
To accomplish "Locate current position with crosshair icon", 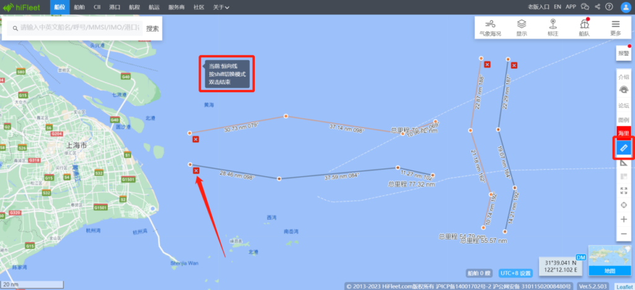I will [624, 204].
